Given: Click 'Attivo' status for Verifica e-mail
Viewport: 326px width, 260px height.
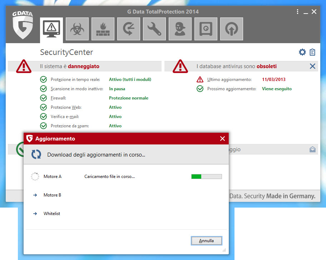Looking at the screenshot, I should 115,117.
